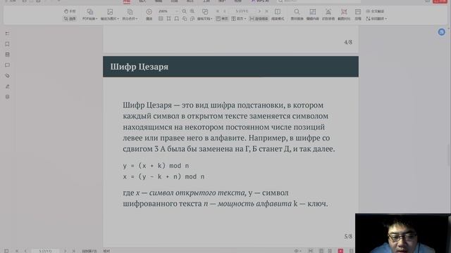Click the zoom in magnifier icon
Screen dimensions: 451x253
tap(192, 11)
